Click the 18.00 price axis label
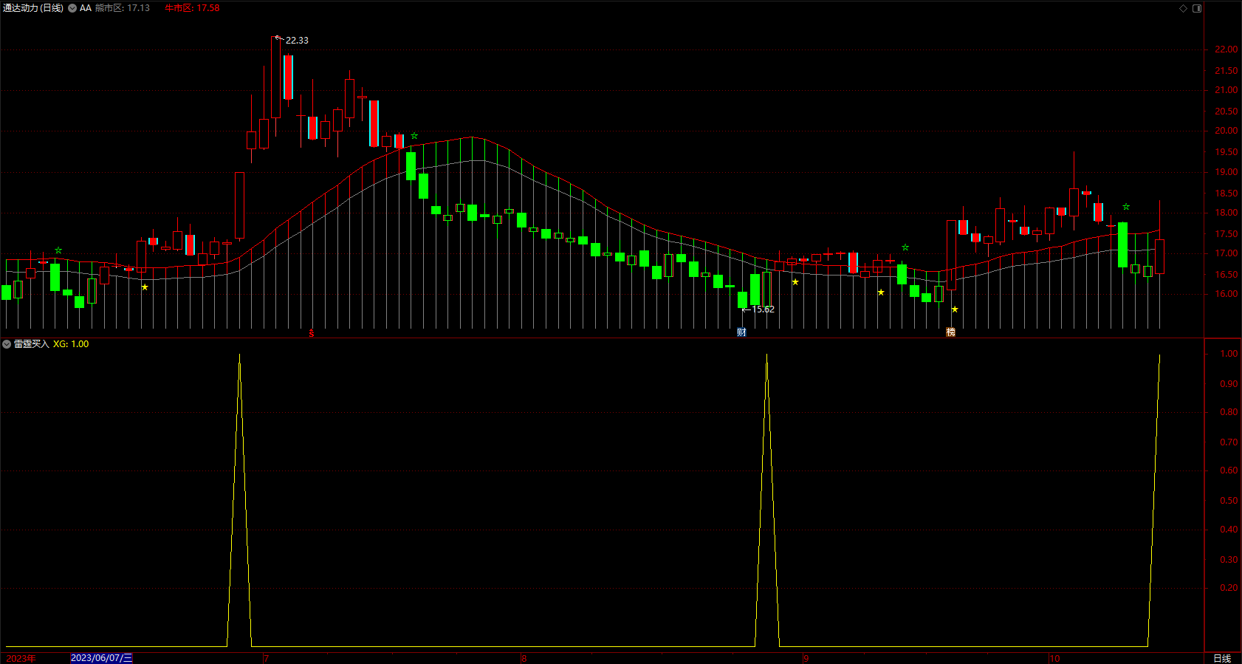 1226,213
